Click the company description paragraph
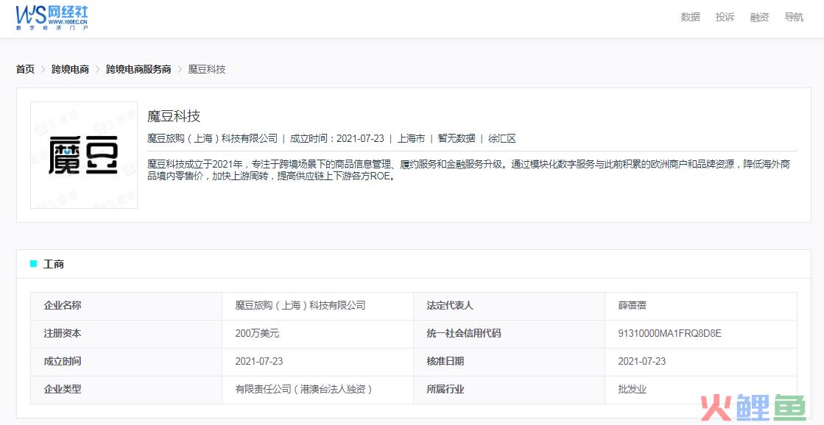The height and width of the screenshot is (425, 824). coord(469,170)
